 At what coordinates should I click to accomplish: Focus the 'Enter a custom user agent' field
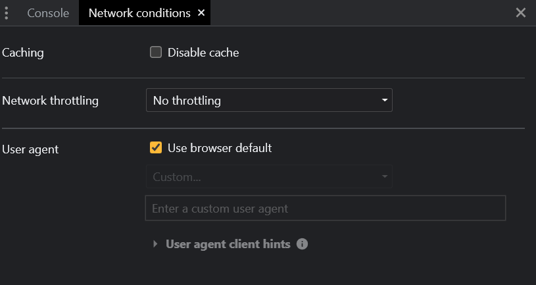[325, 209]
